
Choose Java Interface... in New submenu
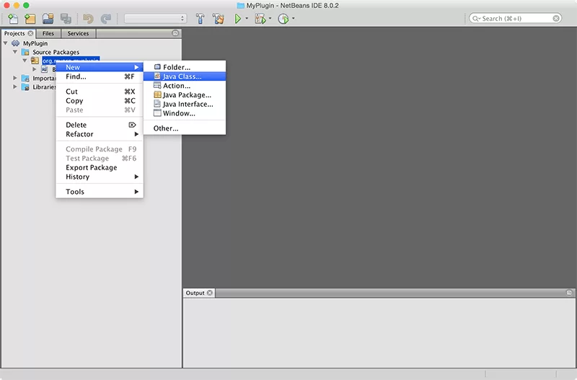click(185, 104)
